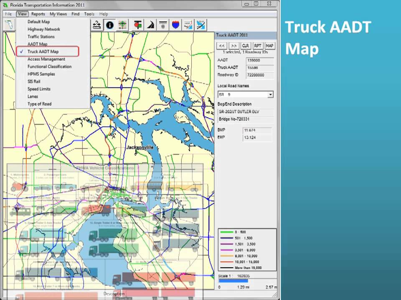Click the Description label at bottom
The height and width of the screenshot is (300, 401).
(x=114, y=294)
